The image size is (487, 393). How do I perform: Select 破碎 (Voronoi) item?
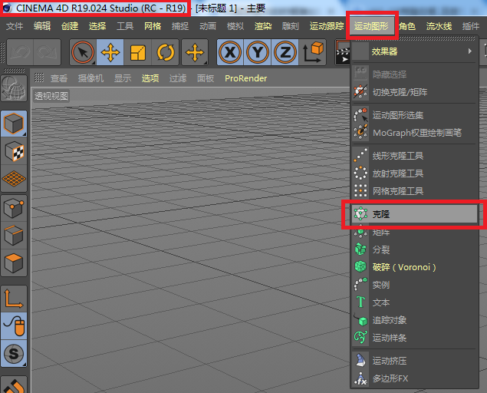tap(414, 267)
